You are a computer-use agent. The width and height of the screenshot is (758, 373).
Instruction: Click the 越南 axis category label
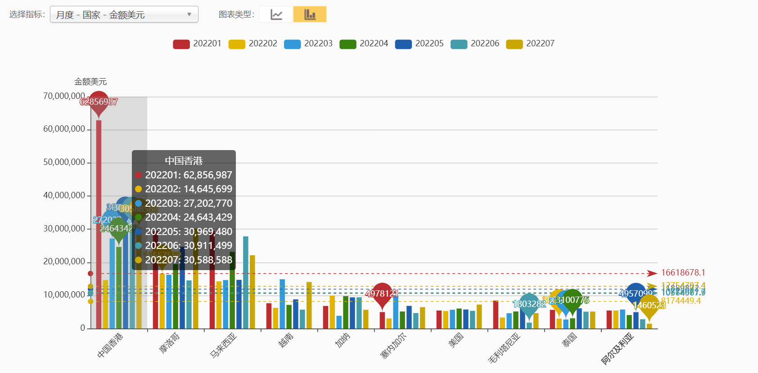pos(286,340)
